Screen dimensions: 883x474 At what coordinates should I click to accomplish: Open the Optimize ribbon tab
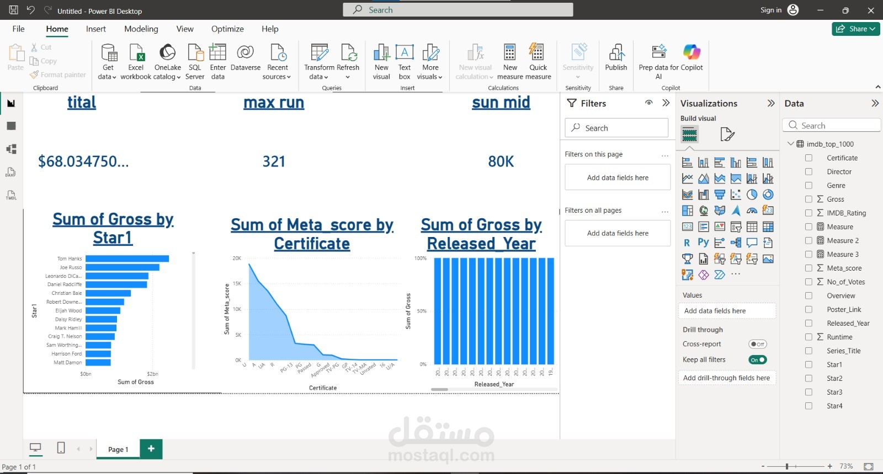(x=227, y=29)
